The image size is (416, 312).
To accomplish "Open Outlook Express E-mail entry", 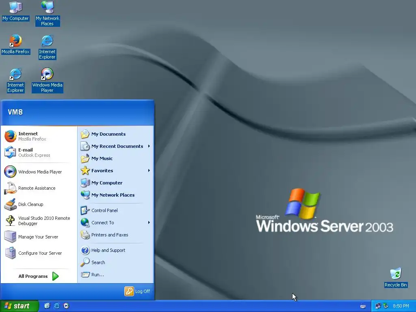I will 39,152.
